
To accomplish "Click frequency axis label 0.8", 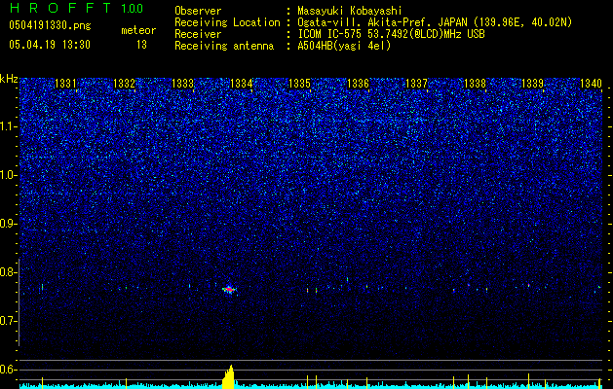I will [8, 272].
